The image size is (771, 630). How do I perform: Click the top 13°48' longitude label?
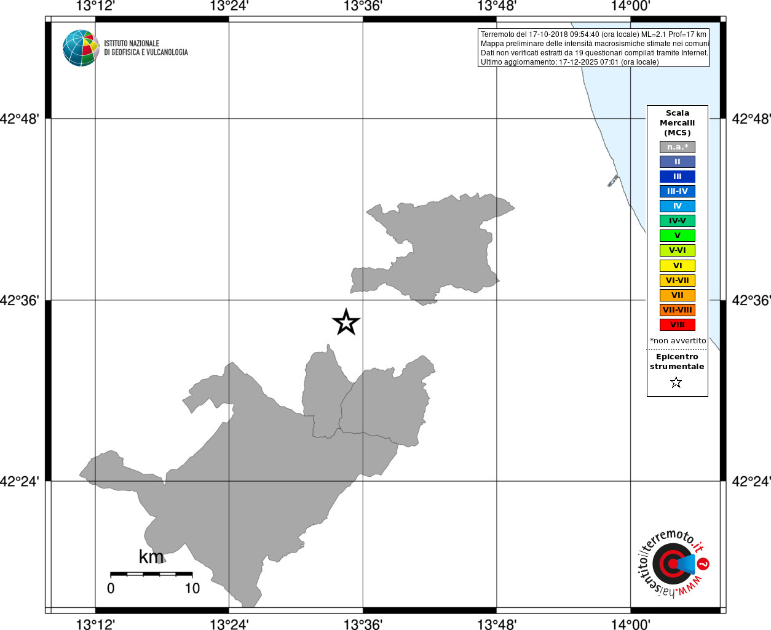(x=497, y=7)
